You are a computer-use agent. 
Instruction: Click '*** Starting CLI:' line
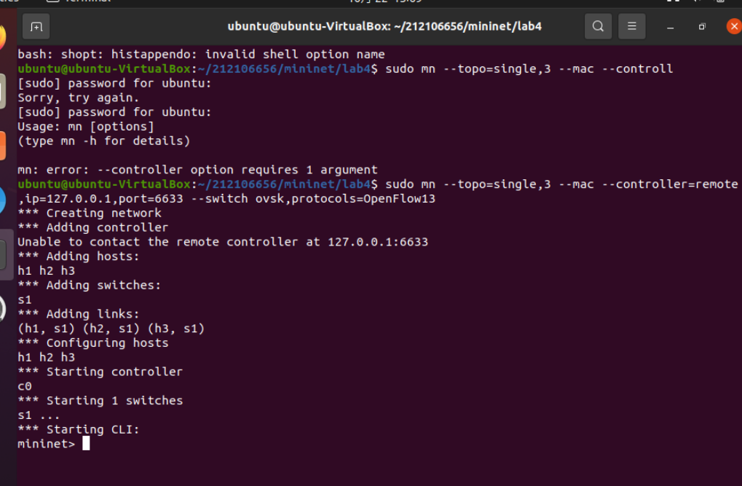click(79, 430)
